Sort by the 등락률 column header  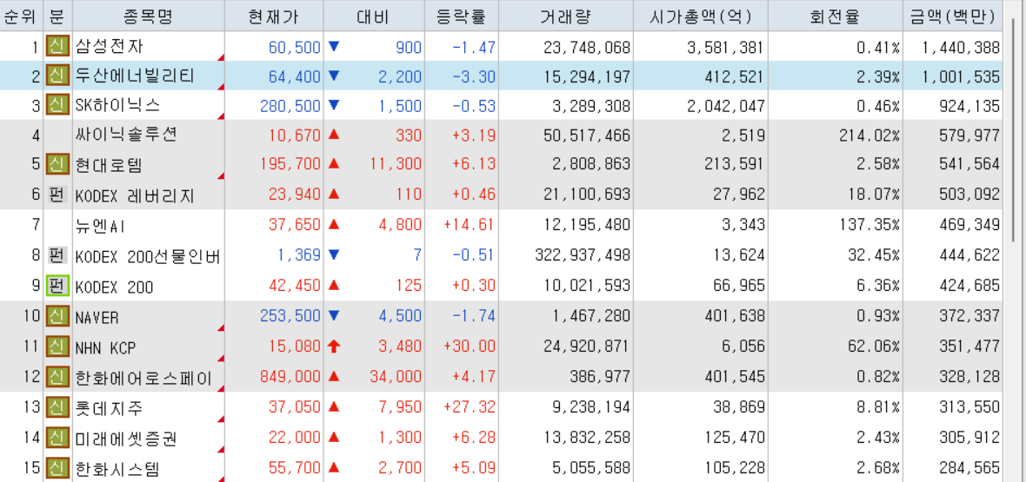462,17
